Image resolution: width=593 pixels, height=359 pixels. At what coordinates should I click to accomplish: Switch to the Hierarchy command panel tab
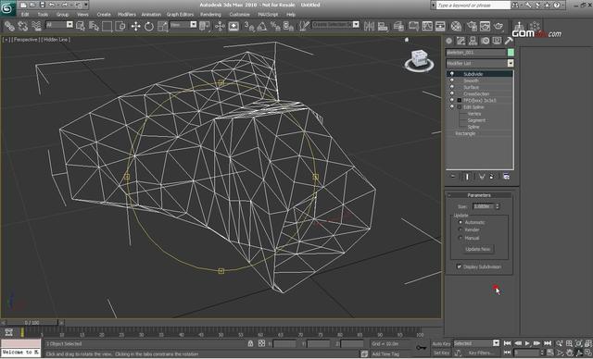473,41
